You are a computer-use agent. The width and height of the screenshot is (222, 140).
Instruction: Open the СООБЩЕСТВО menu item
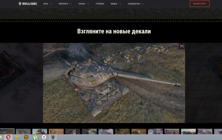pos(134,4)
